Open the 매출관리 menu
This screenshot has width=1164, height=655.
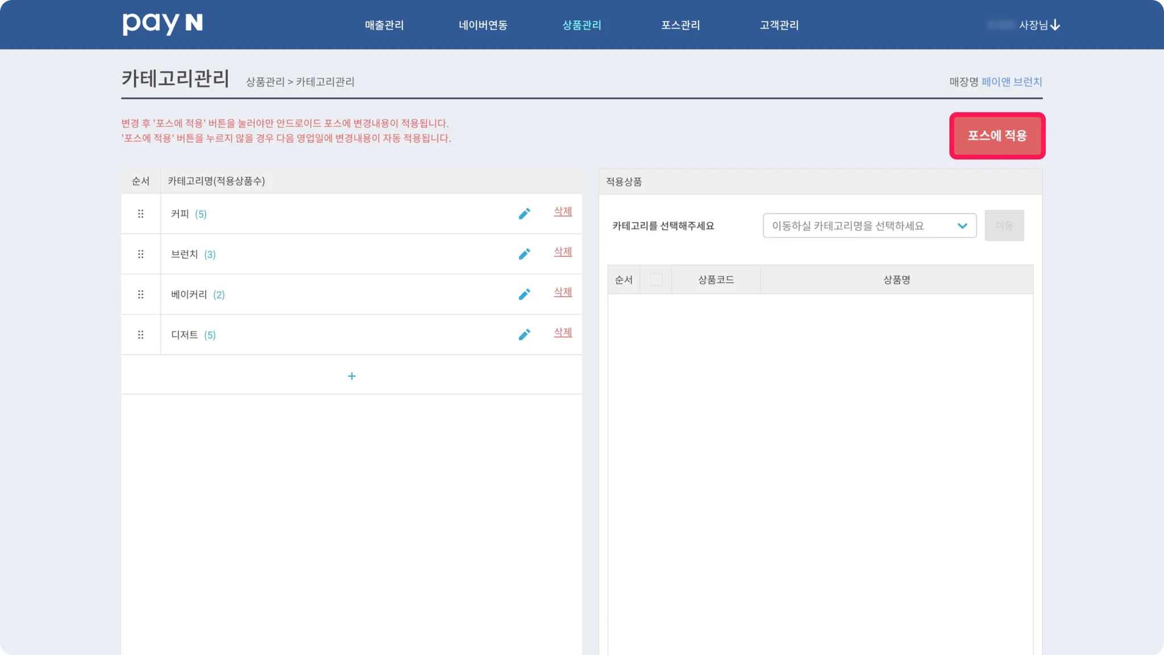(x=384, y=25)
